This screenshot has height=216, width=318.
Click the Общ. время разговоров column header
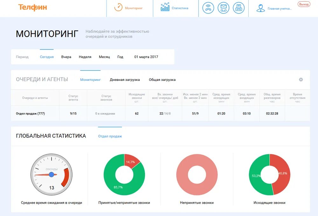272,98
